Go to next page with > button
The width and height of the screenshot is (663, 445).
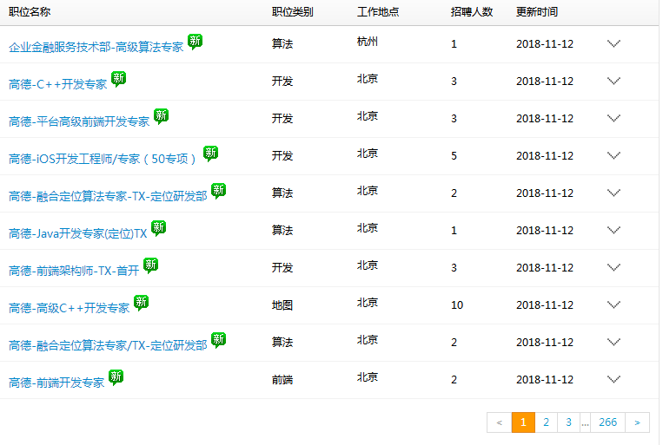pos(637,422)
